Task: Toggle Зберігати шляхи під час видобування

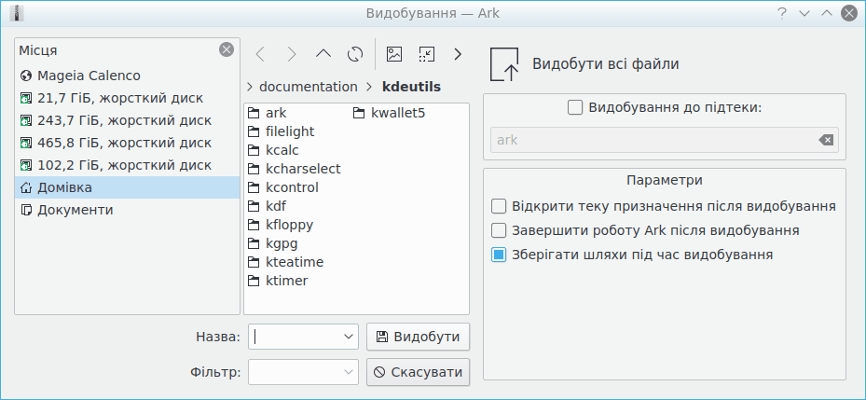Action: 499,254
